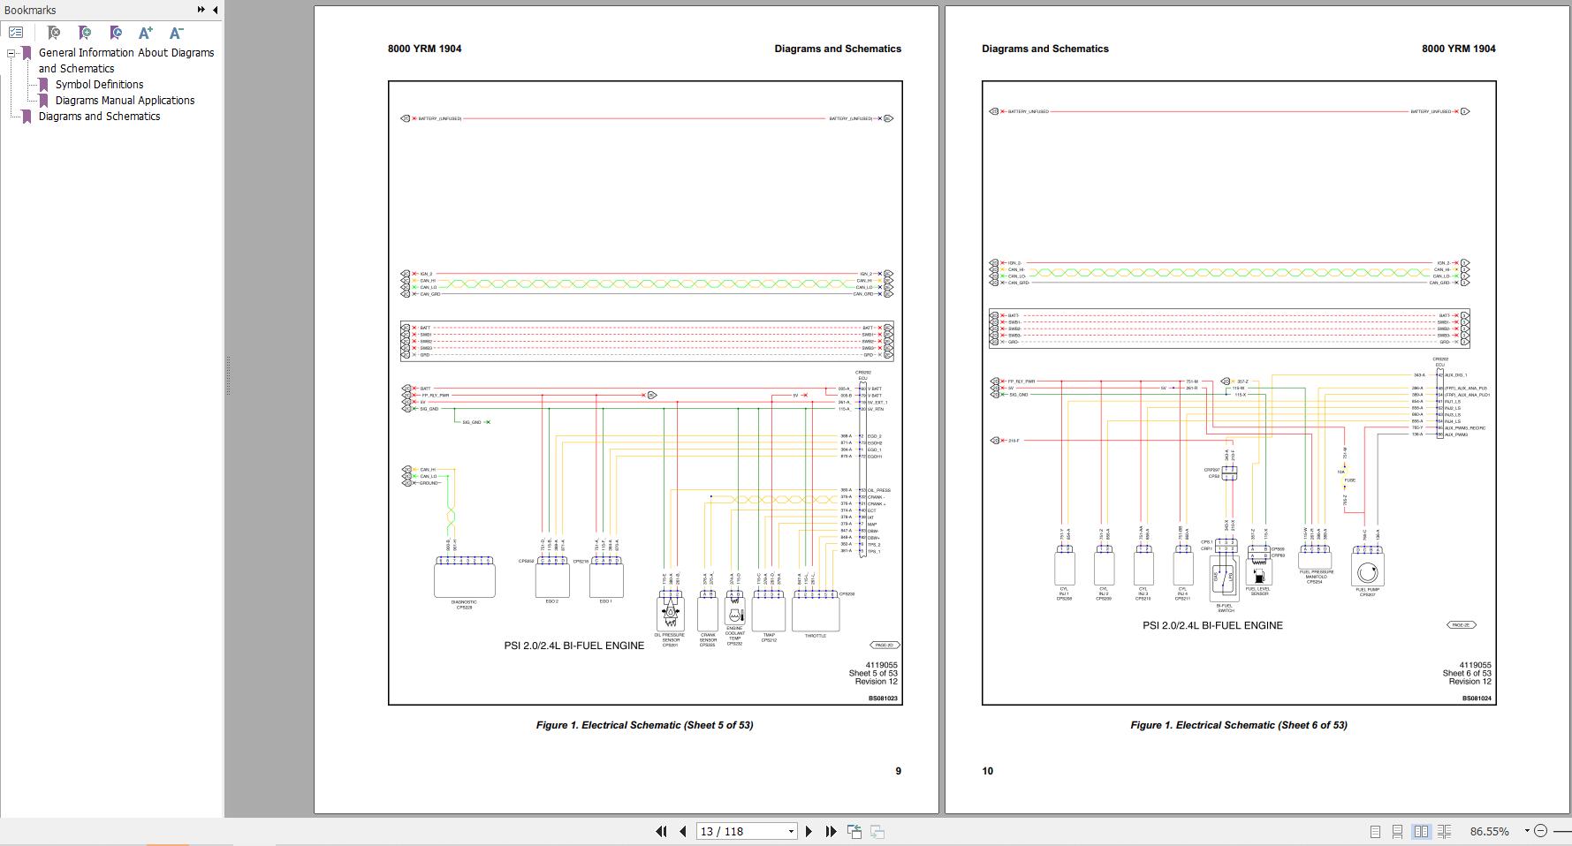Image resolution: width=1572 pixels, height=846 pixels.
Task: Enable Continuous scrolling view mode
Action: tap(1398, 831)
